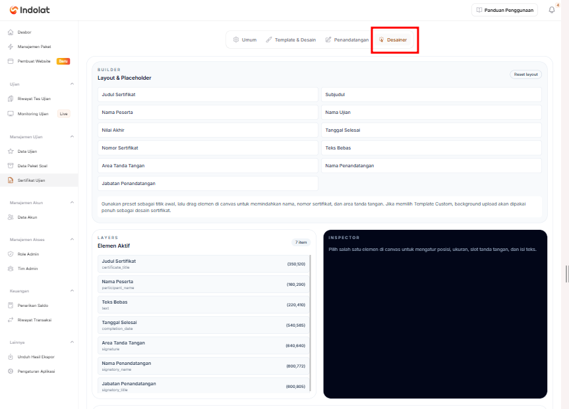Click the Data Paket Soal archive icon
The width and height of the screenshot is (569, 409).
click(11, 166)
